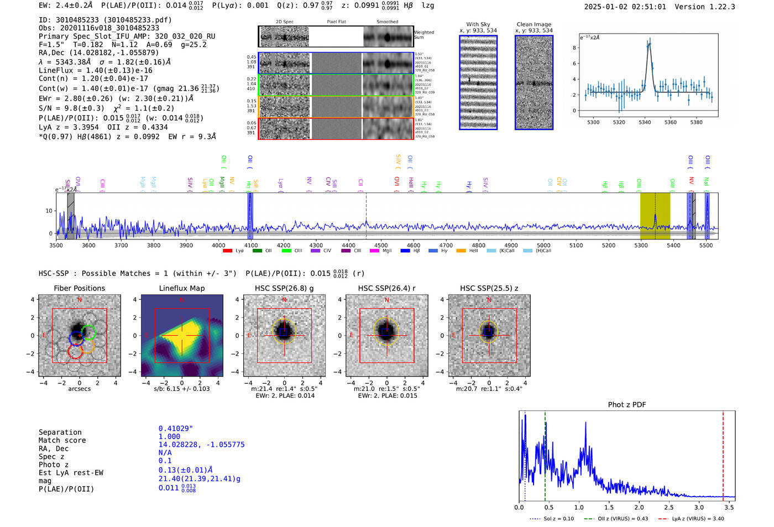Open the Fiber Positions image
Image resolution: width=774 pixels, height=527 pixels.
coord(79,335)
